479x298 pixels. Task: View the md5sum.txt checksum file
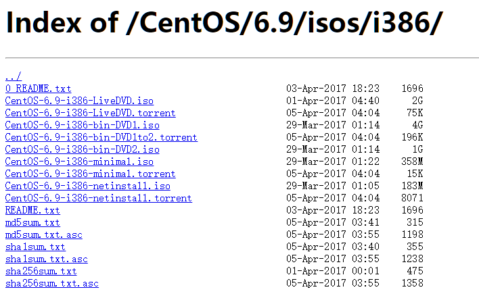coord(32,222)
